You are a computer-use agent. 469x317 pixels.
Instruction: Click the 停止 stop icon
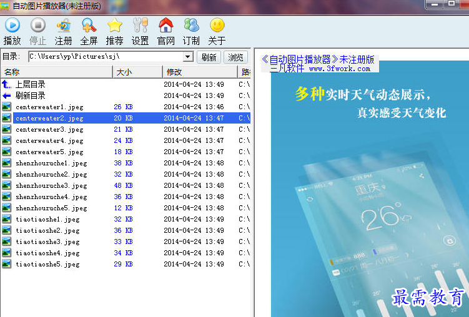[38, 26]
